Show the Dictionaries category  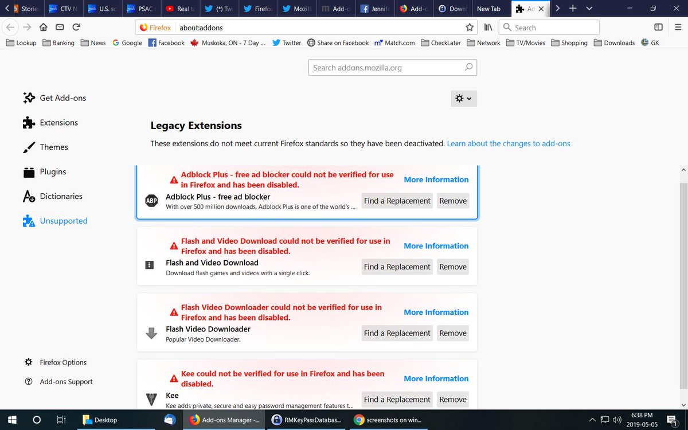pos(53,196)
